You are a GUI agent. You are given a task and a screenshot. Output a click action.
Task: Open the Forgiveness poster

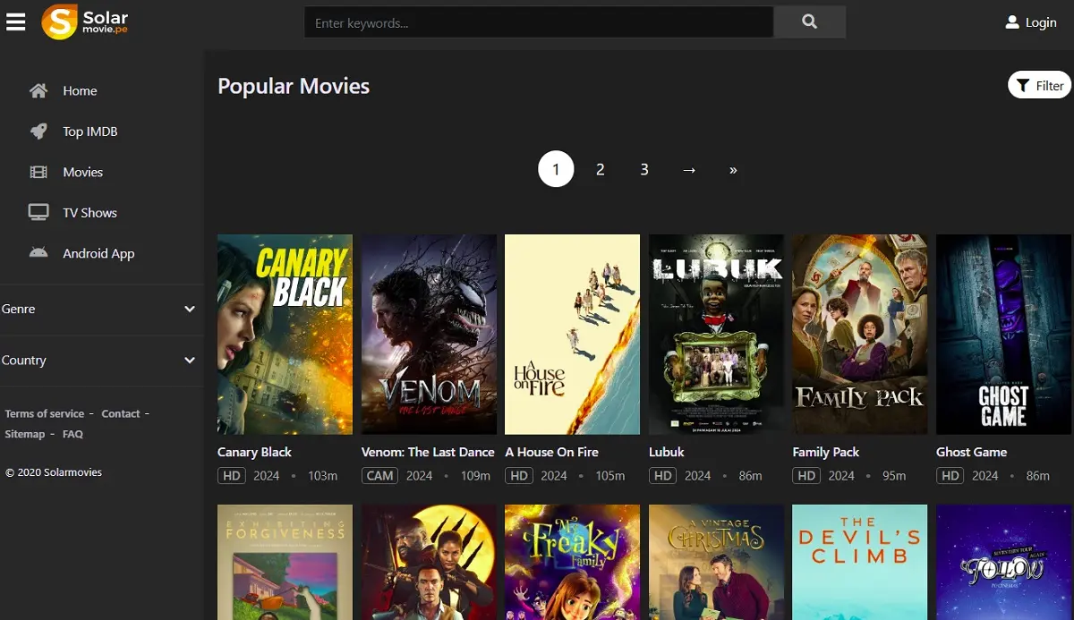tap(285, 562)
